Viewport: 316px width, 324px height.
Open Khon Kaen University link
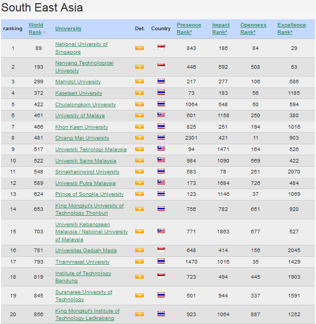(x=81, y=127)
